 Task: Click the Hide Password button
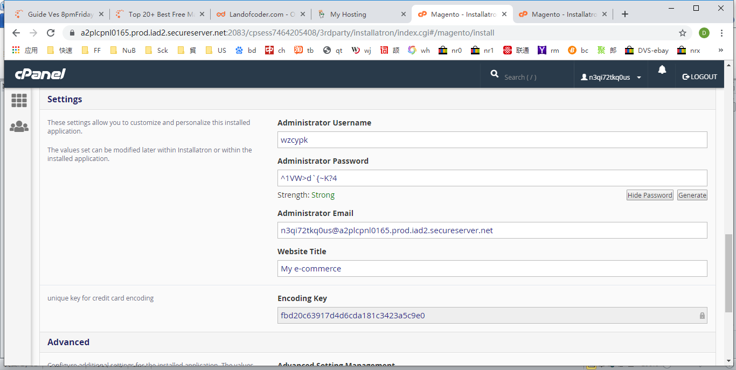tap(650, 195)
